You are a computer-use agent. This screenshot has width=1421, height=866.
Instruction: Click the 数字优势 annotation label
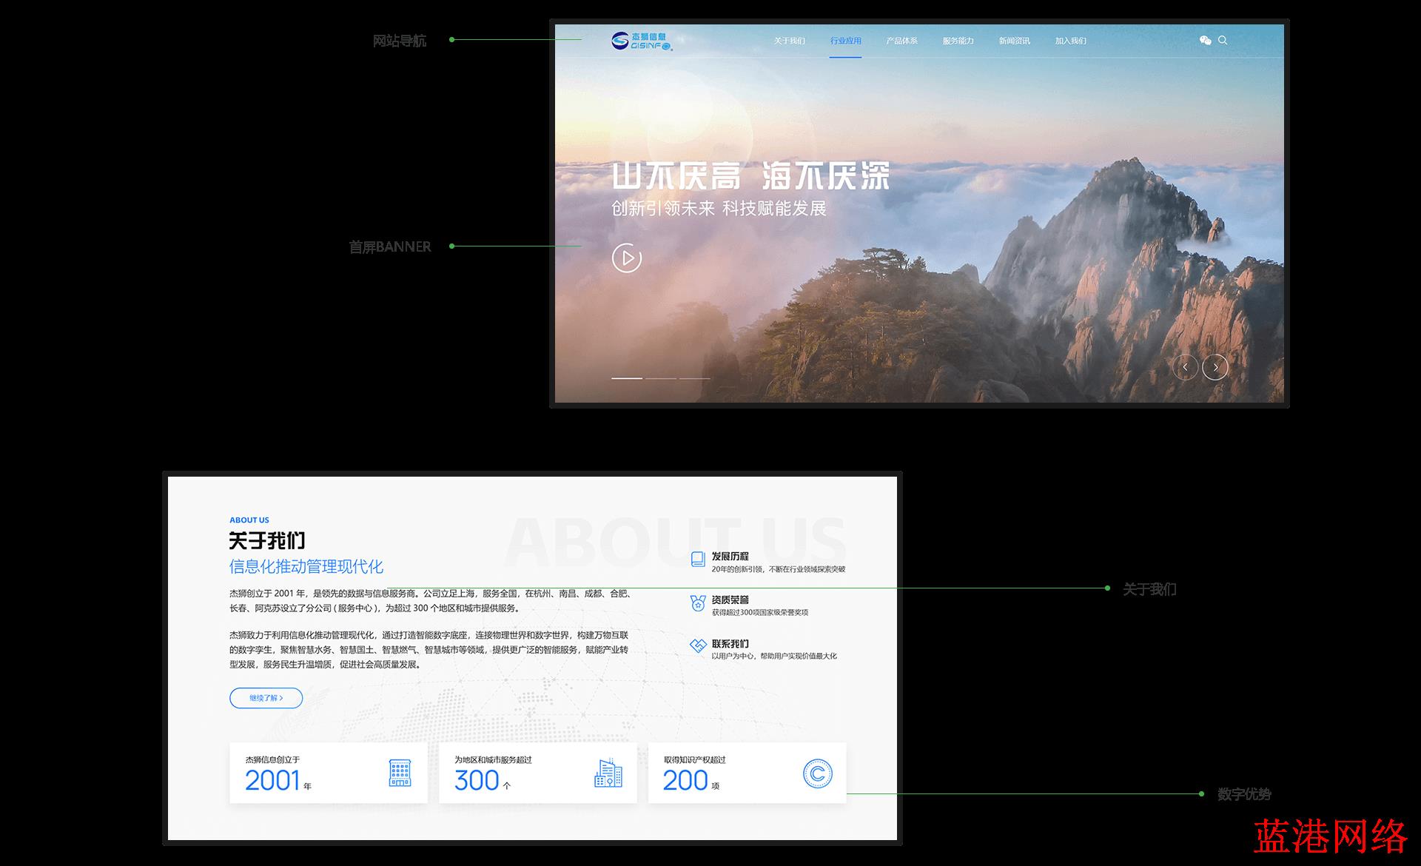click(1244, 794)
